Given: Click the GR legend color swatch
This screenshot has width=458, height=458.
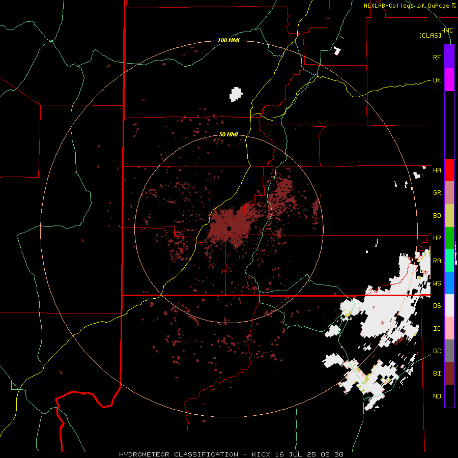Looking at the screenshot, I should [449, 193].
